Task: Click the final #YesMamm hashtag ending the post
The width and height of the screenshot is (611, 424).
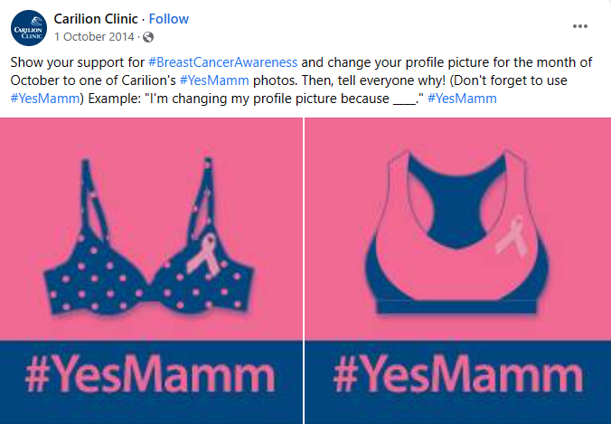Action: [x=462, y=98]
